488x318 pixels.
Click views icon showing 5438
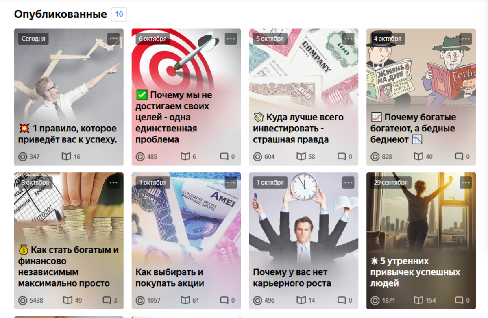23,301
